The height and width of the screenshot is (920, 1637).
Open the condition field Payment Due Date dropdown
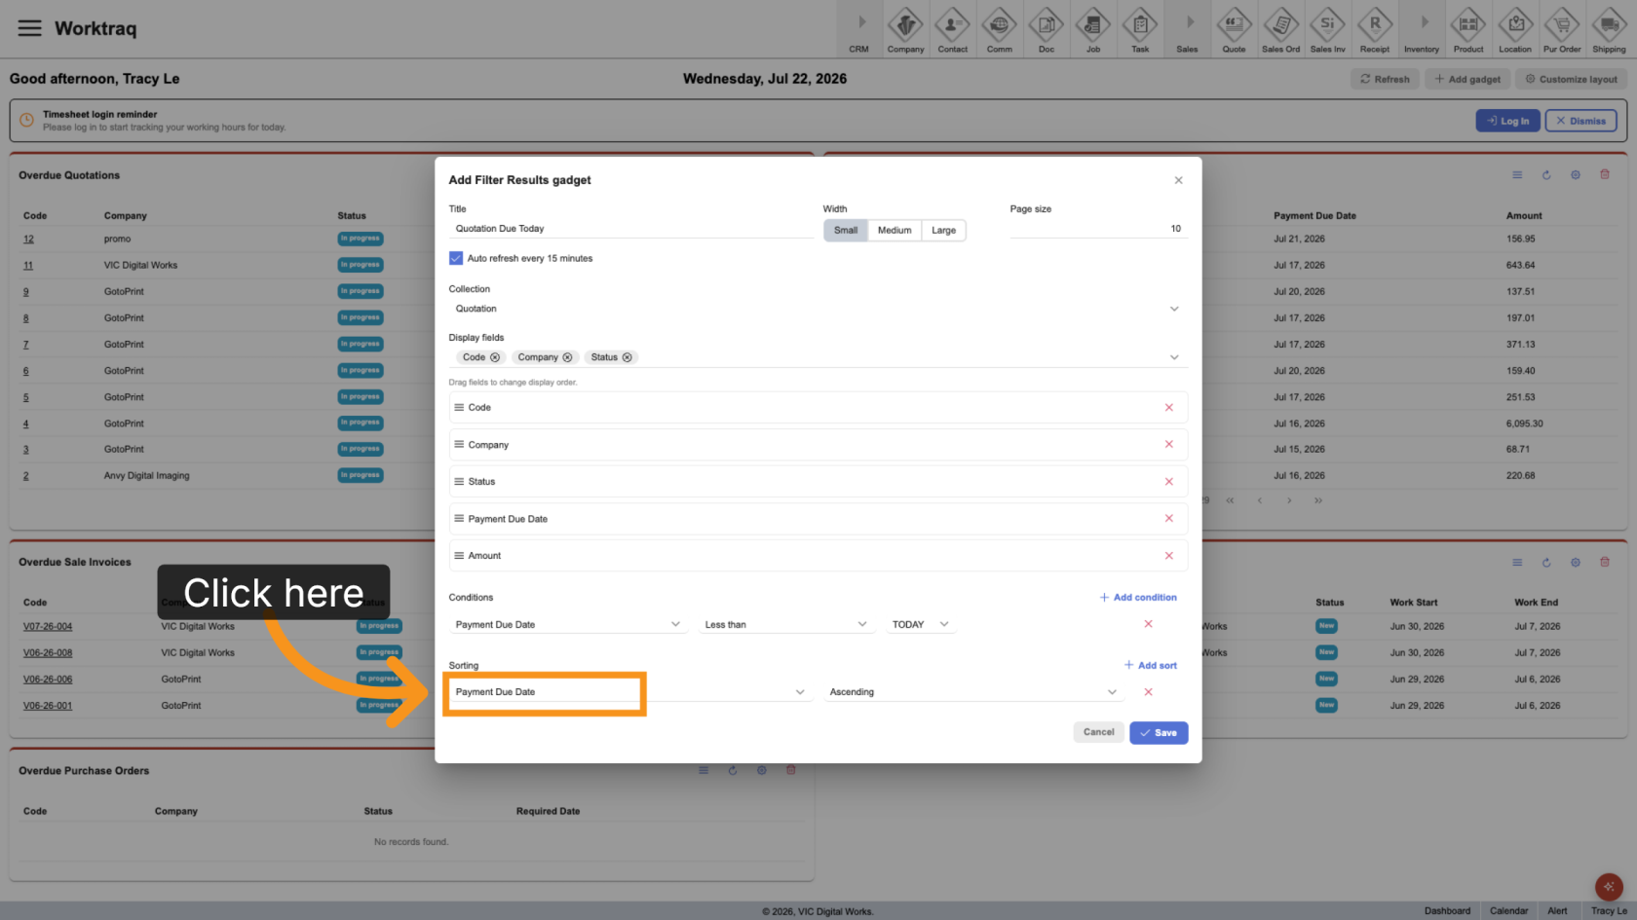568,624
